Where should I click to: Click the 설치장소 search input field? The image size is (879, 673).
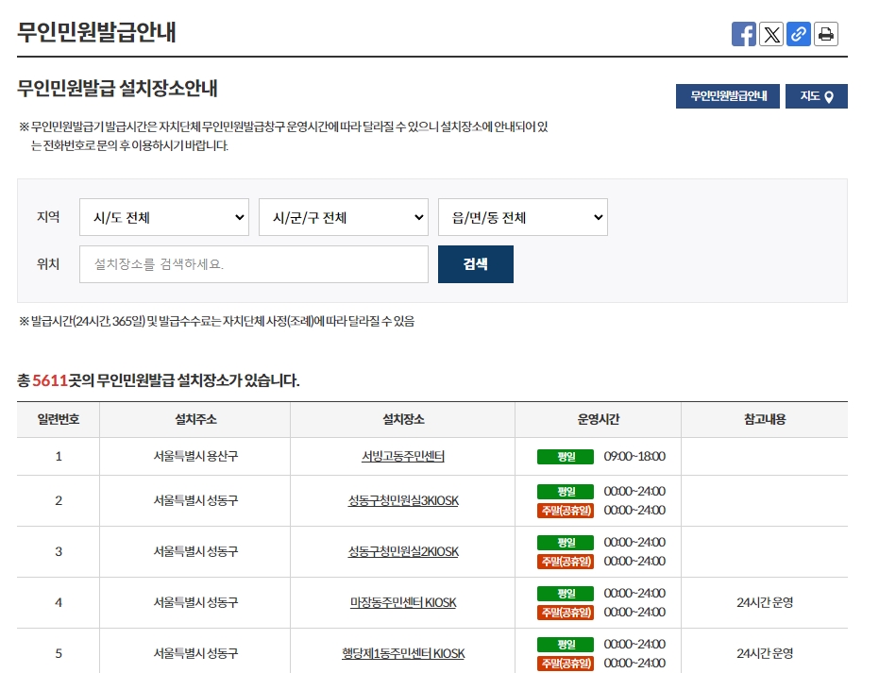pyautogui.click(x=252, y=264)
